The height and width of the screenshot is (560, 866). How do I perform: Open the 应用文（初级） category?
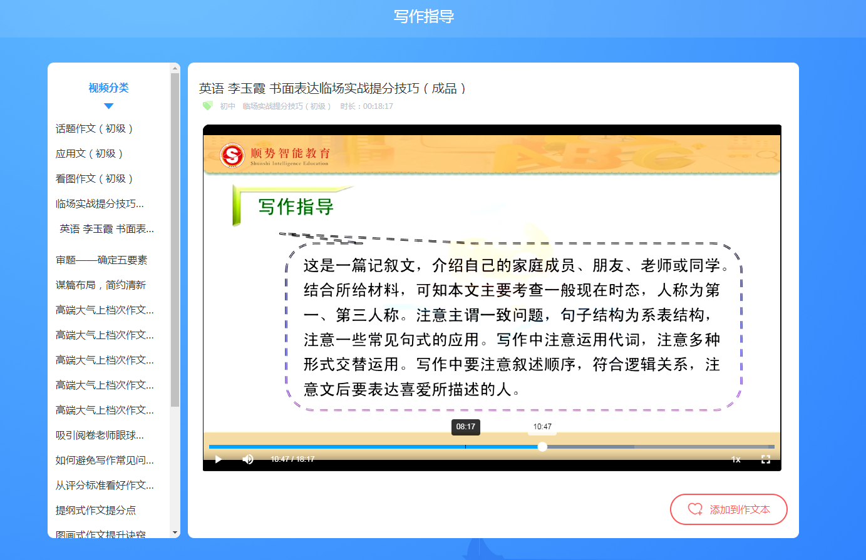point(90,153)
